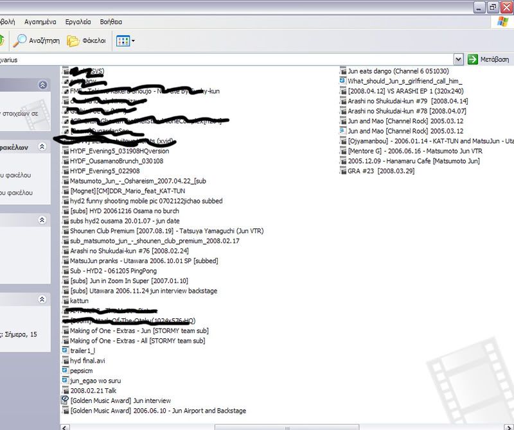Click the QuickTime icon beside Golden Music Award Jun interview
Image resolution: width=514 pixels, height=430 pixels.
[64, 399]
